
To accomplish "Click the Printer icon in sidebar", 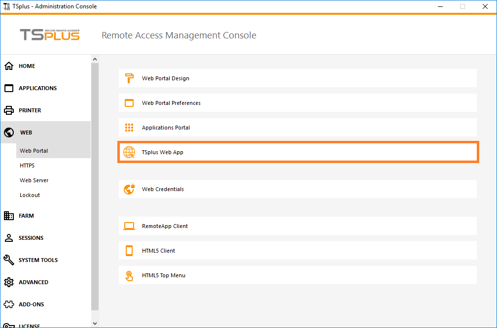I will 9,110.
